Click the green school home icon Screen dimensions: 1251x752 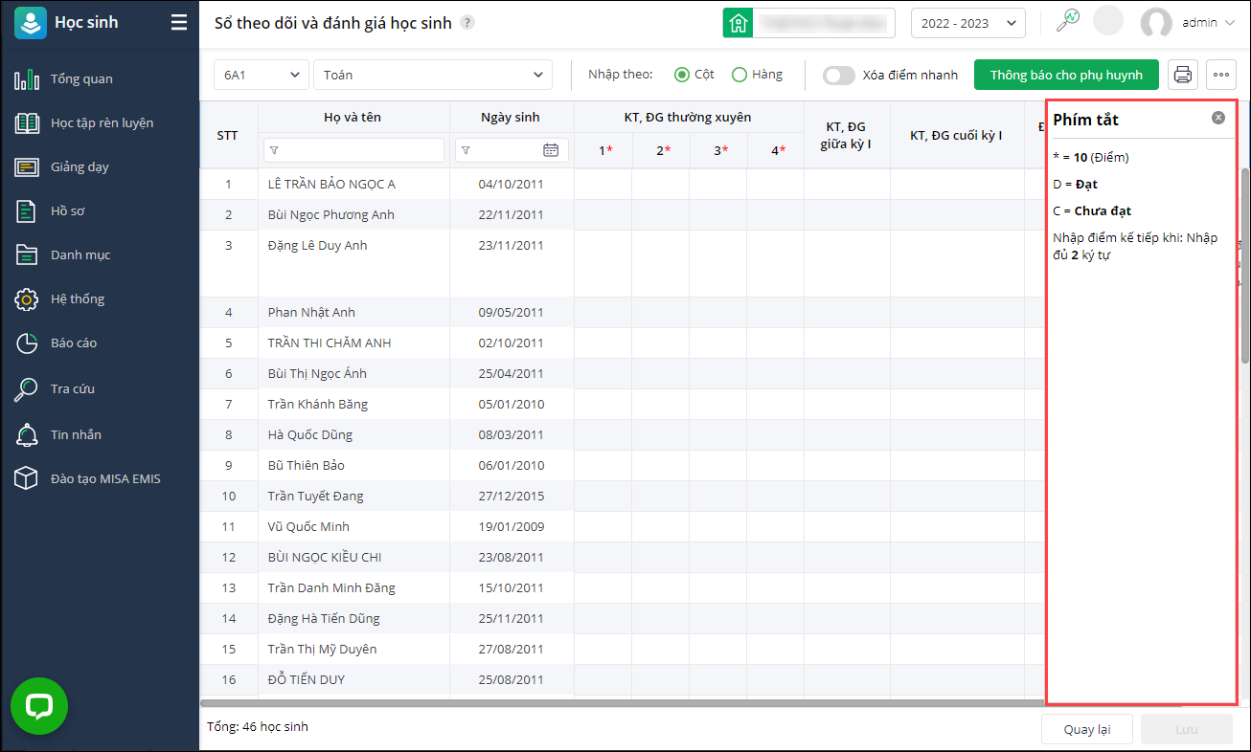click(738, 23)
